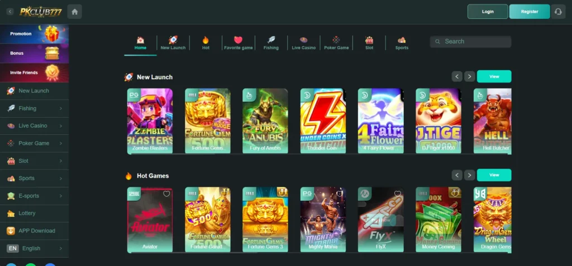
Task: Open the Dragon Gems Wheel game card
Action: coord(493,220)
